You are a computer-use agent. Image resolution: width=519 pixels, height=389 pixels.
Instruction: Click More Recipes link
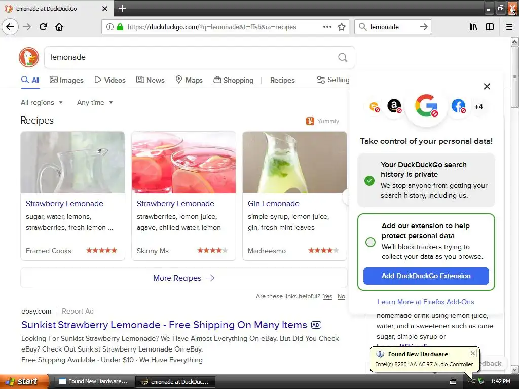click(x=183, y=278)
